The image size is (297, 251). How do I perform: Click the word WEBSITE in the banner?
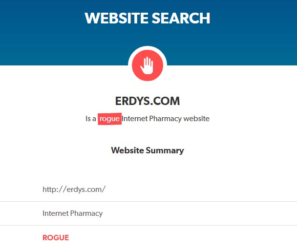point(116,18)
